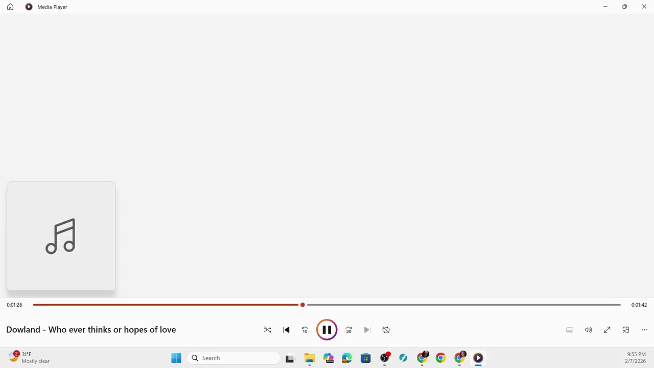Image resolution: width=654 pixels, height=368 pixels.
Task: Click the Media Player taskbar icon
Action: point(478,358)
